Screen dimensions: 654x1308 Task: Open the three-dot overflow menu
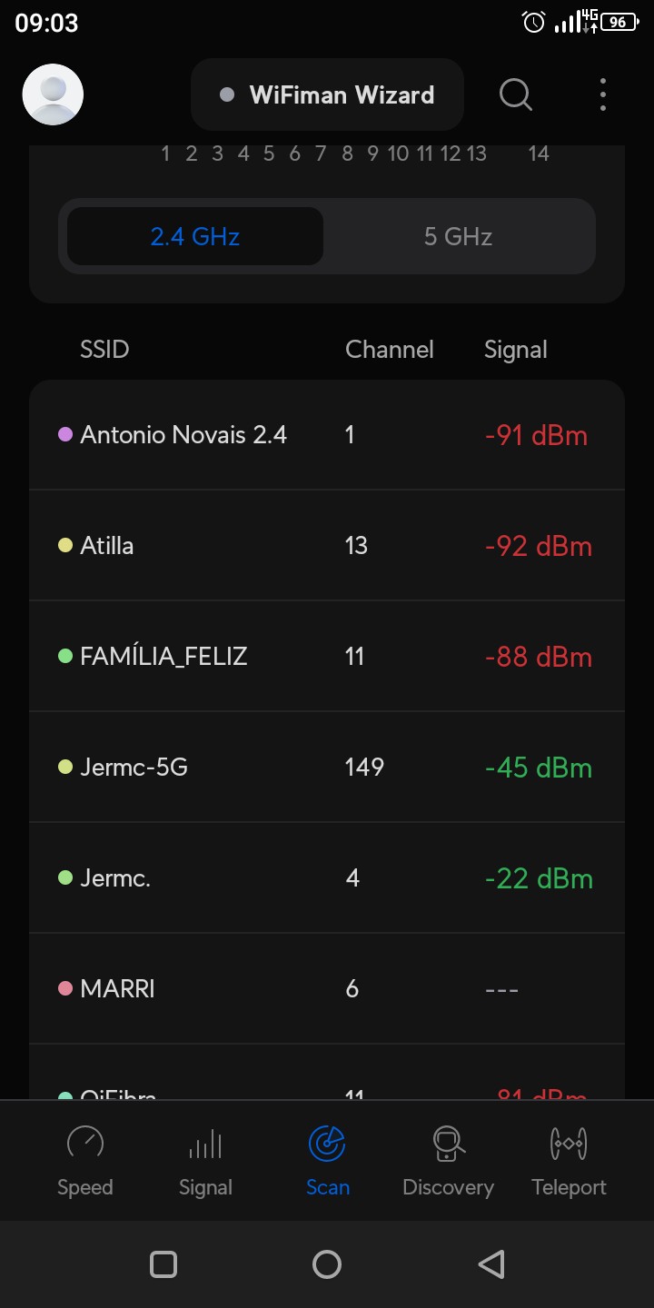click(x=603, y=94)
